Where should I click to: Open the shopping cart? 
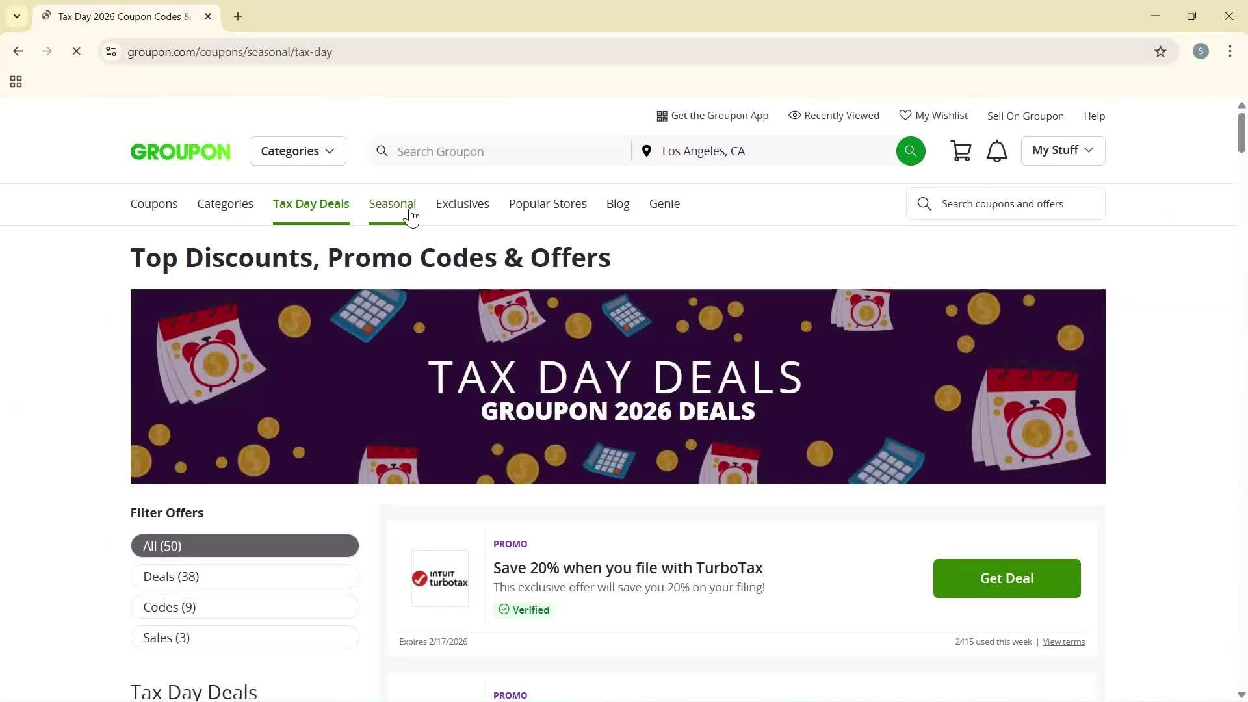(961, 151)
